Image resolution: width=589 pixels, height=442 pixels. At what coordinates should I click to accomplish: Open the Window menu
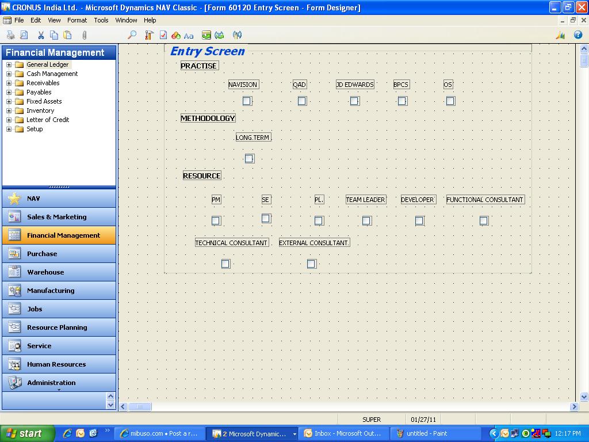(x=126, y=20)
